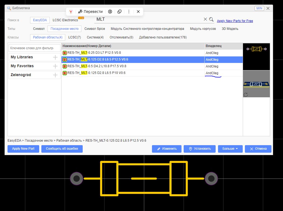Viewport: 283px width, 211px height.
Task: Select the Отслеживать(0) class
Action: pos(121,37)
